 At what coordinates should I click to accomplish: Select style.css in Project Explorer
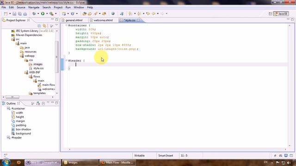point(38,68)
